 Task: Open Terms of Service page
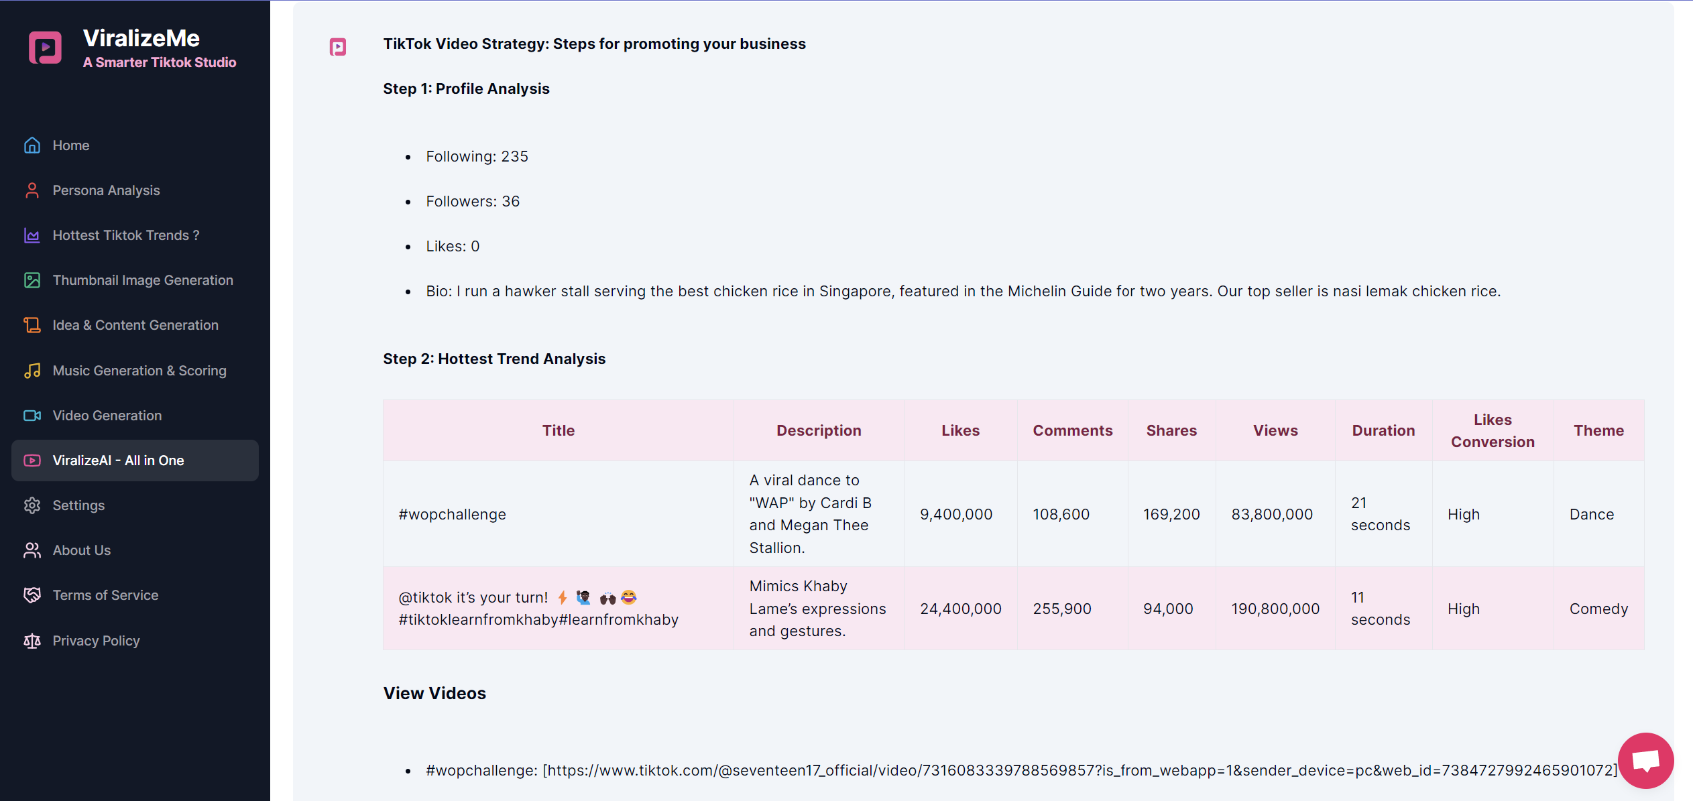click(x=105, y=595)
